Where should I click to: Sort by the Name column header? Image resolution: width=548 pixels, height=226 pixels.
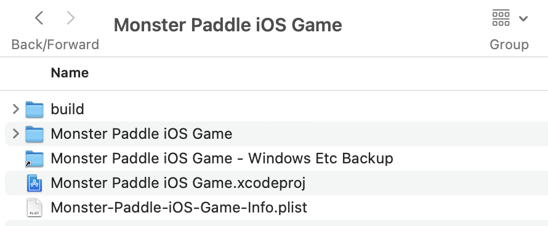click(x=70, y=73)
